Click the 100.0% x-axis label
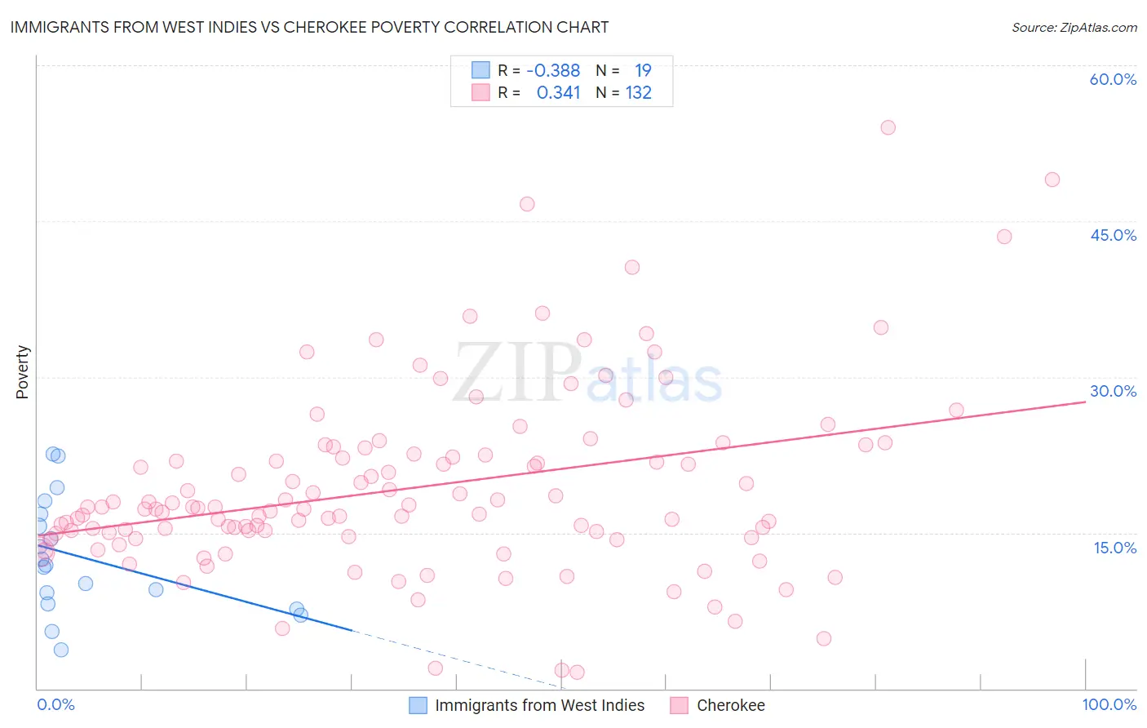 pos(1109,704)
